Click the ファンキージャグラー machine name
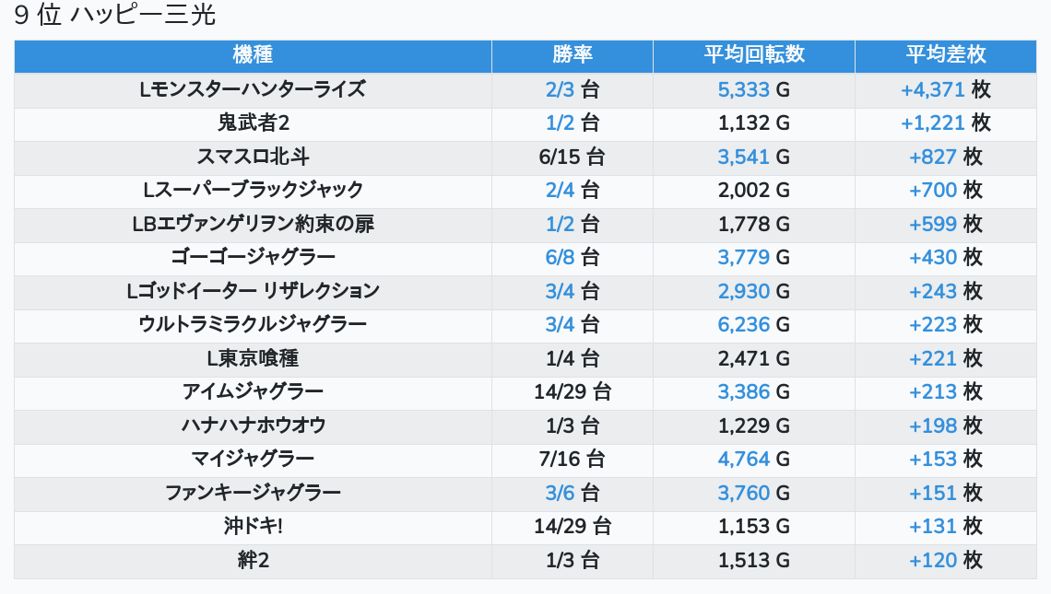 pos(253,493)
